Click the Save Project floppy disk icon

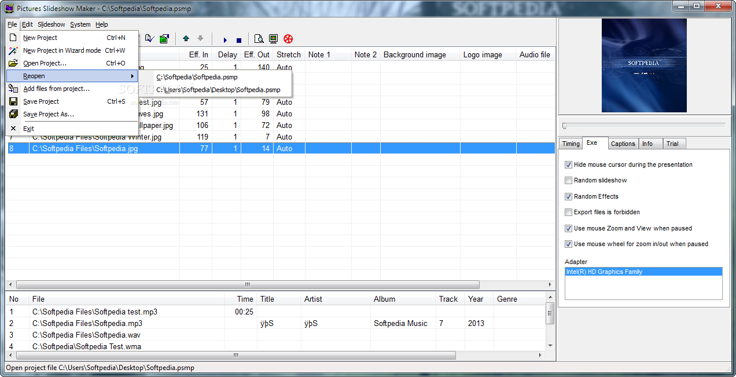[13, 101]
